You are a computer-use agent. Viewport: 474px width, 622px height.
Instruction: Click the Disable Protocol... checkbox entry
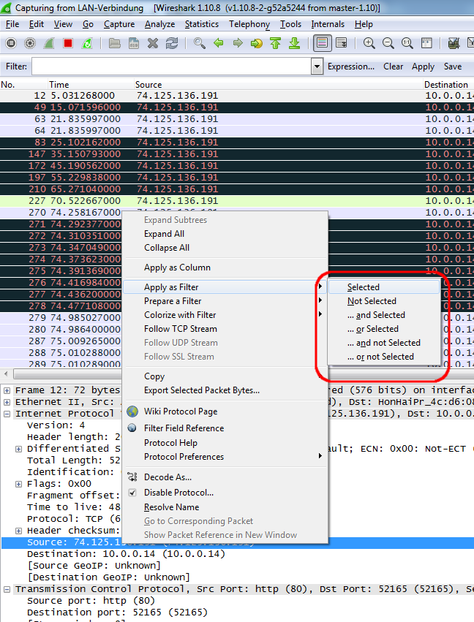[x=178, y=493]
